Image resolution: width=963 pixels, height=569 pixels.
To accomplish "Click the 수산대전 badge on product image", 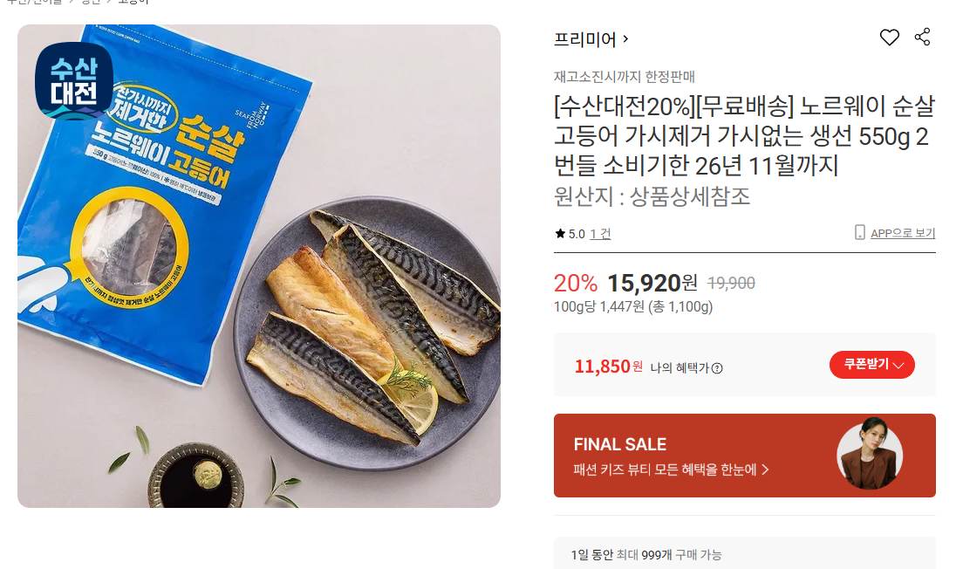I will pyautogui.click(x=73, y=81).
